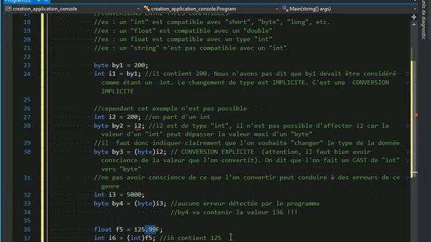This screenshot has height=242, width=431.
Task: Click the code "int i1 = by1;"
Action: coord(117,74)
